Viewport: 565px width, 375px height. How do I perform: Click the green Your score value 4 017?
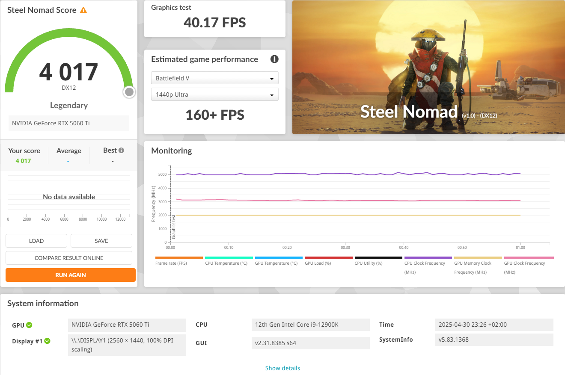coord(24,161)
